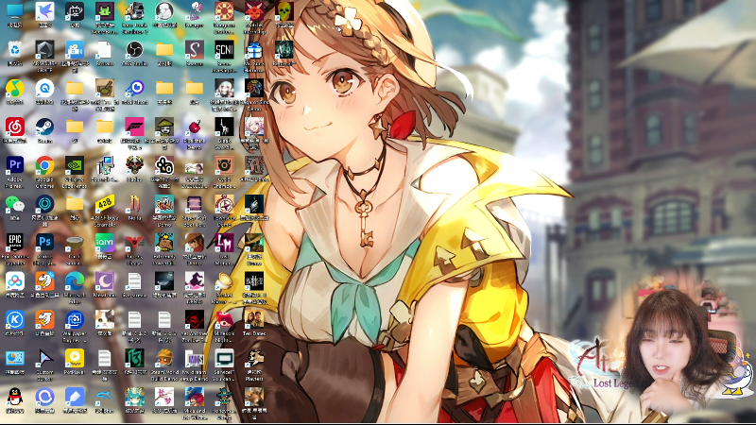Image resolution: width=756 pixels, height=425 pixels.
Task: Open the Recycle Bin icon
Action: click(14, 50)
